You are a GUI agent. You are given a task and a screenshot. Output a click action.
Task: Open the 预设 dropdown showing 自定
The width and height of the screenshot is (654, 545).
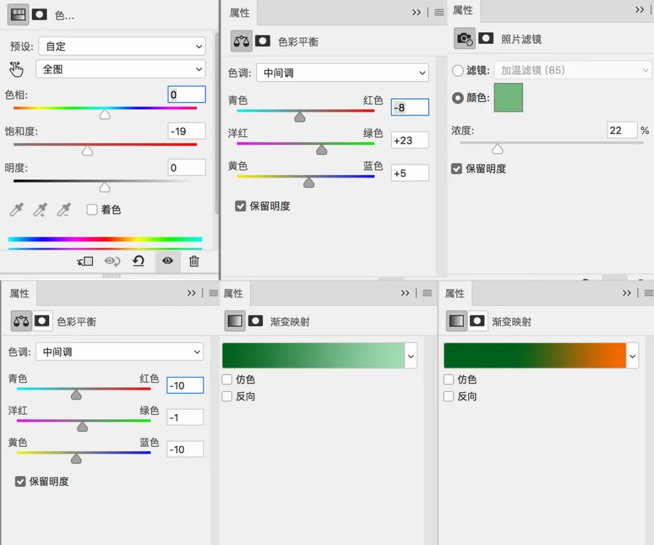click(122, 46)
